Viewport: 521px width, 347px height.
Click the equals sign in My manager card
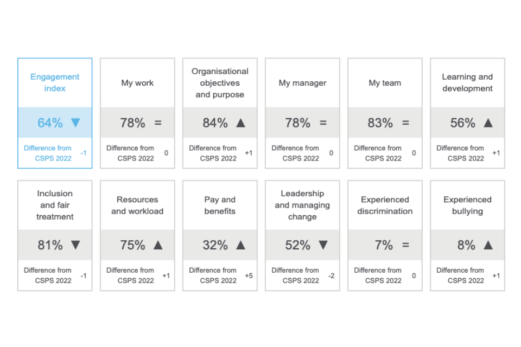[x=323, y=123]
